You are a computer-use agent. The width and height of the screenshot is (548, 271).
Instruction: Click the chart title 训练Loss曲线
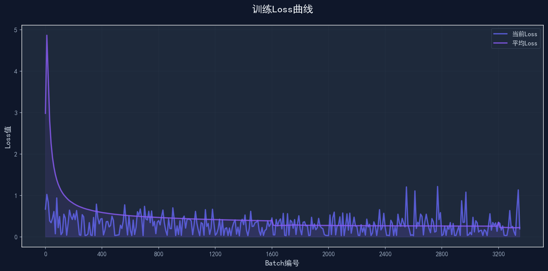282,9
